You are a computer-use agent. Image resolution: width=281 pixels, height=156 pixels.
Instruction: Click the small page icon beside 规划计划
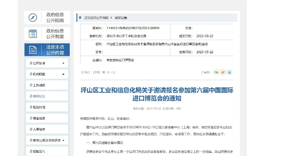point(31,107)
